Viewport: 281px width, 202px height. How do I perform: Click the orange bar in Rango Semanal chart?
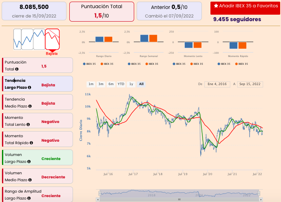tap(153, 38)
